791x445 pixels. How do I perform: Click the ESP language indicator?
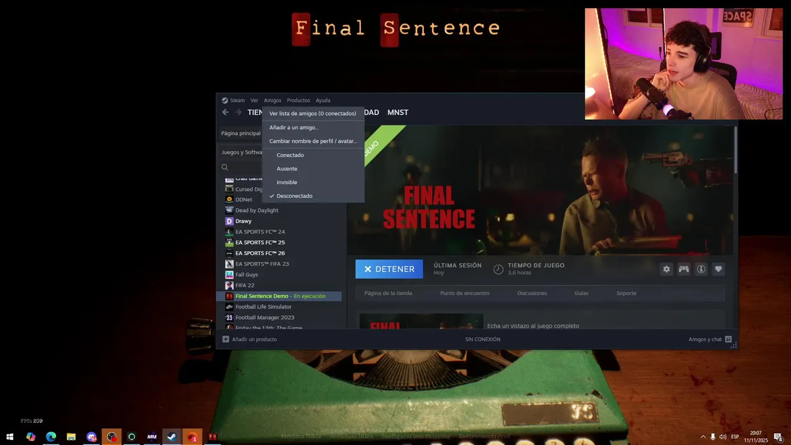pyautogui.click(x=735, y=437)
